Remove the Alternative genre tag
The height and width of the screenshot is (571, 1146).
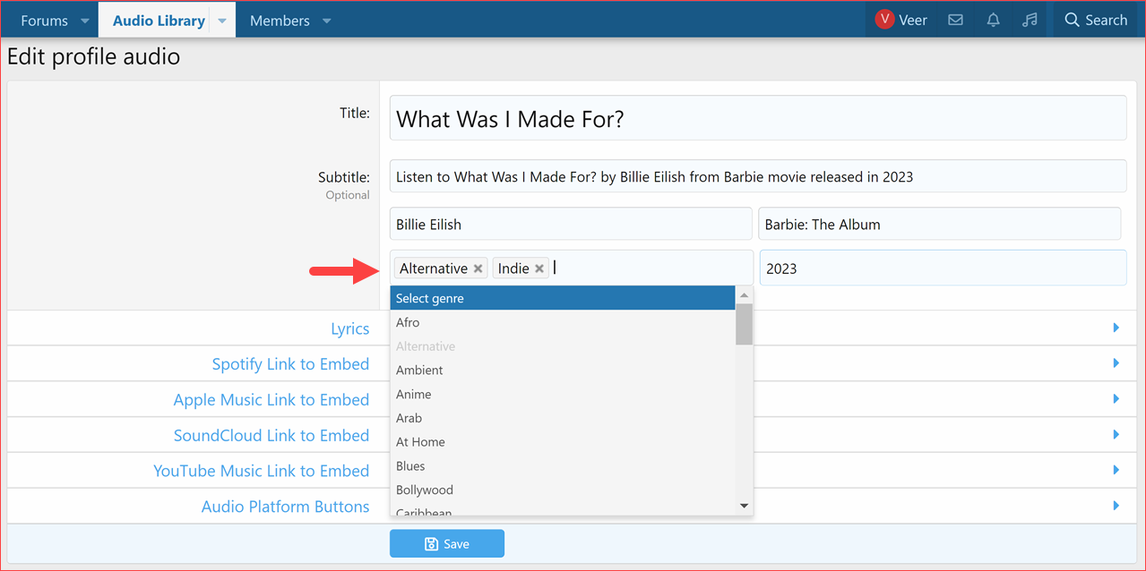point(478,268)
